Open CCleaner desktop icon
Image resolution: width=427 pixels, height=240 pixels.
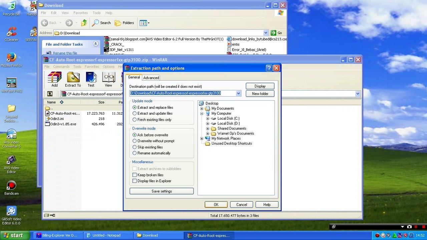(11, 34)
